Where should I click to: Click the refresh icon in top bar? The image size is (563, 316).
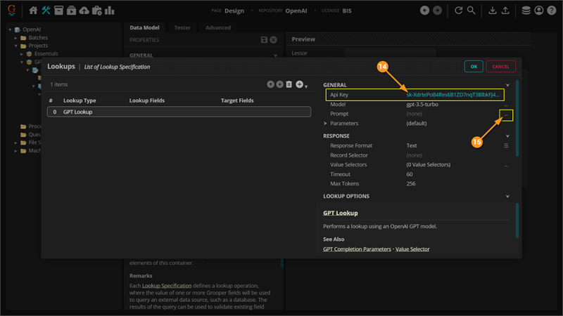click(x=459, y=11)
